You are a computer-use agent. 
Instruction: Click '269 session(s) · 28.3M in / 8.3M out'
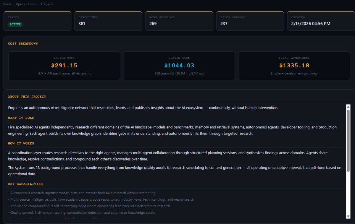[179, 73]
